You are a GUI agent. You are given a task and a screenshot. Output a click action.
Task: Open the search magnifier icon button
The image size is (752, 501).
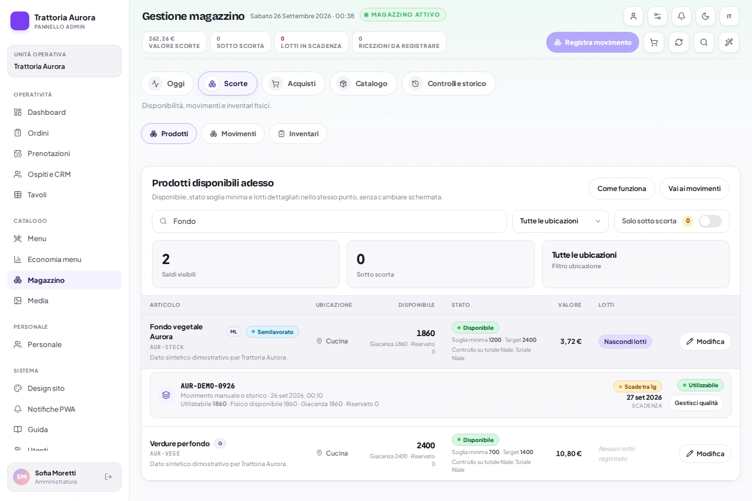point(704,42)
